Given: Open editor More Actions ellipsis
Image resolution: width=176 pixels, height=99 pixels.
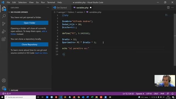Looking at the screenshot, I should 172,7.
